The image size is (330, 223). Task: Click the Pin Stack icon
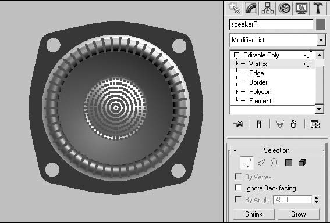coord(238,124)
